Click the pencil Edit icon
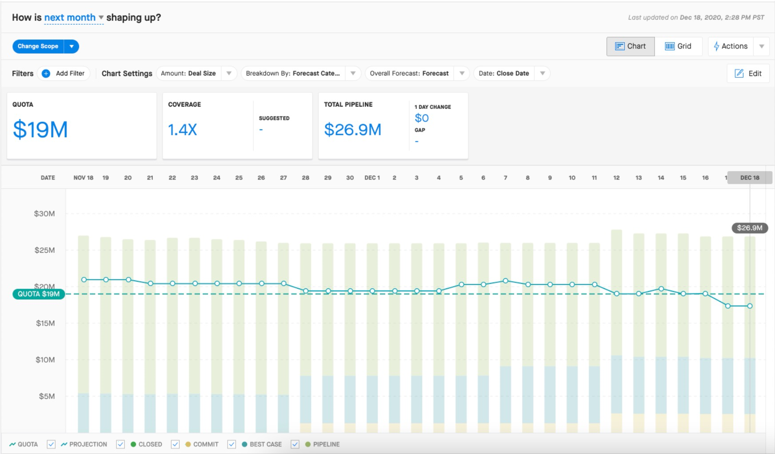Image resolution: width=775 pixels, height=454 pixels. point(739,73)
